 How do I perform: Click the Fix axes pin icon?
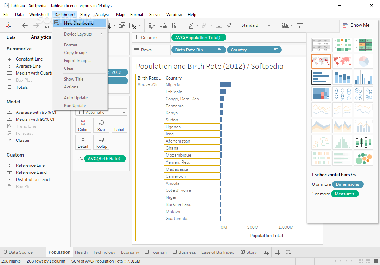point(229,25)
